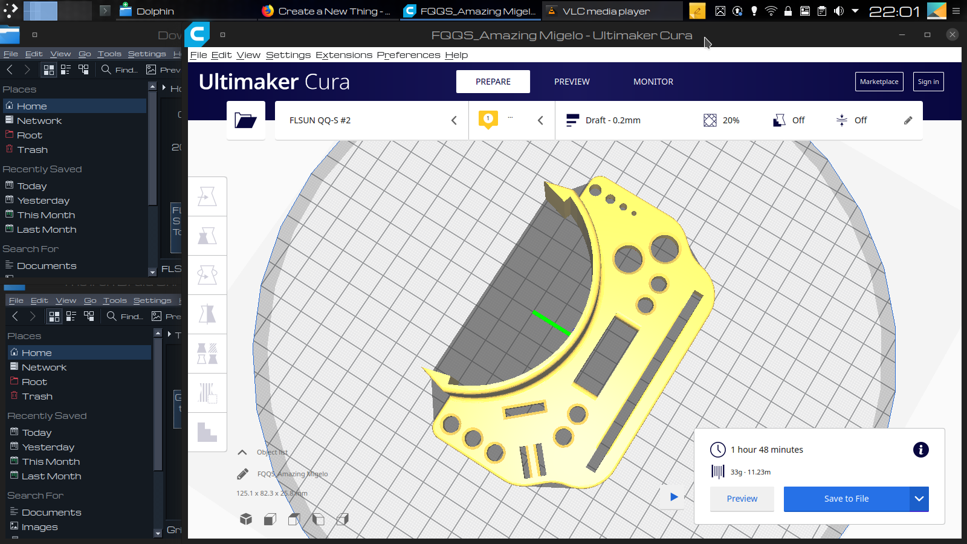Open the Wi-Fi network tray icon
967x544 pixels.
(771, 11)
